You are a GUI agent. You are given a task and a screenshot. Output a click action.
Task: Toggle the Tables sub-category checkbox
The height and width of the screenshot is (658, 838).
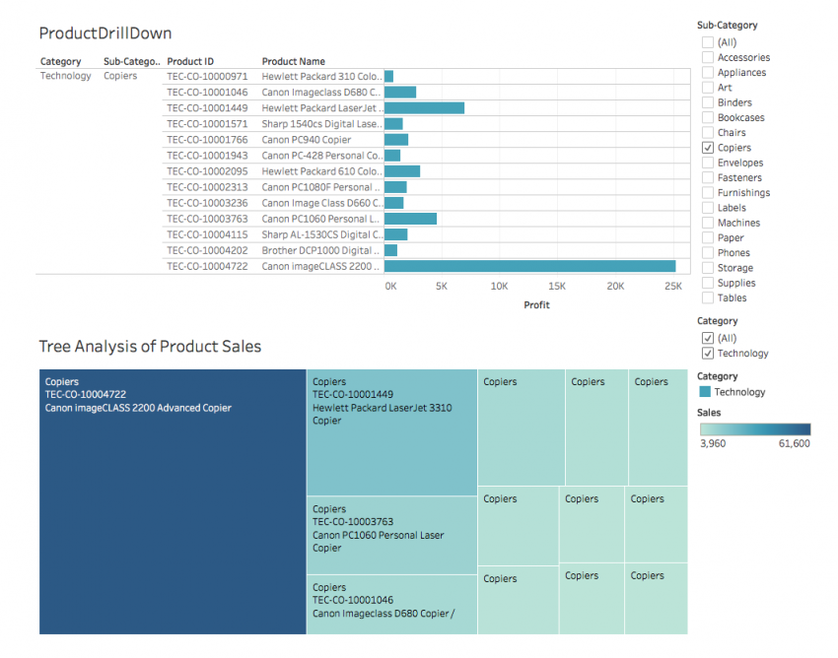707,297
